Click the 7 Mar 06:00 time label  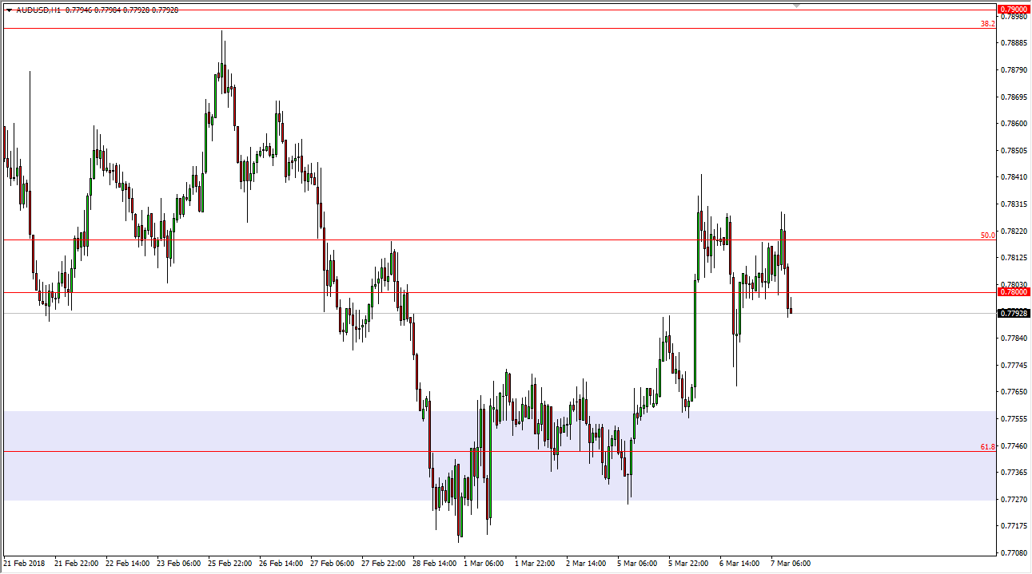[x=791, y=564]
